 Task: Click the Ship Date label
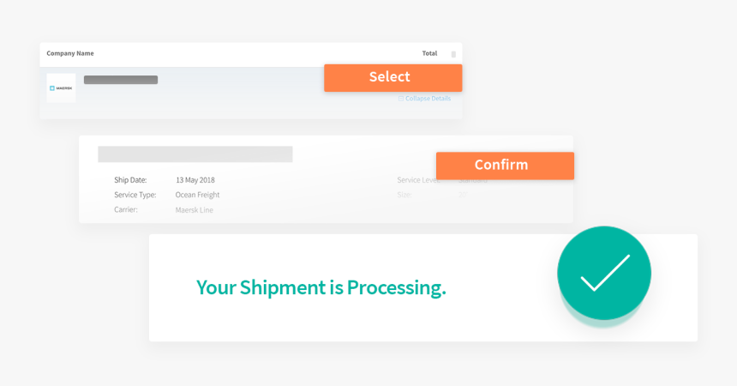pos(130,180)
